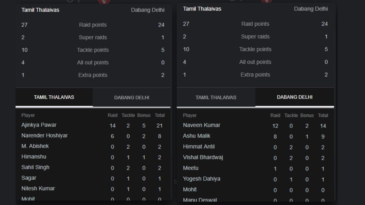Click player Sagar's name
This screenshot has width=365, height=205.
tap(29, 178)
